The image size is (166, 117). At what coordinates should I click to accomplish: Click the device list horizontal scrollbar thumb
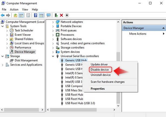(73, 110)
